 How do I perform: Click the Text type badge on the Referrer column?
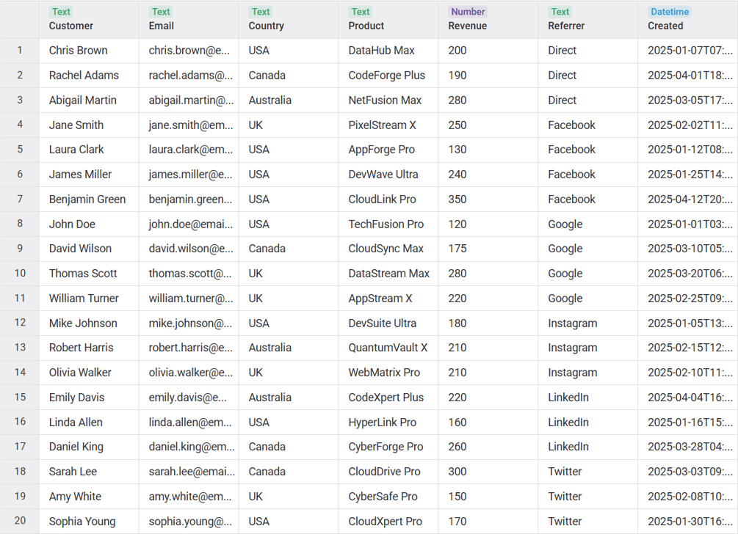tap(560, 12)
